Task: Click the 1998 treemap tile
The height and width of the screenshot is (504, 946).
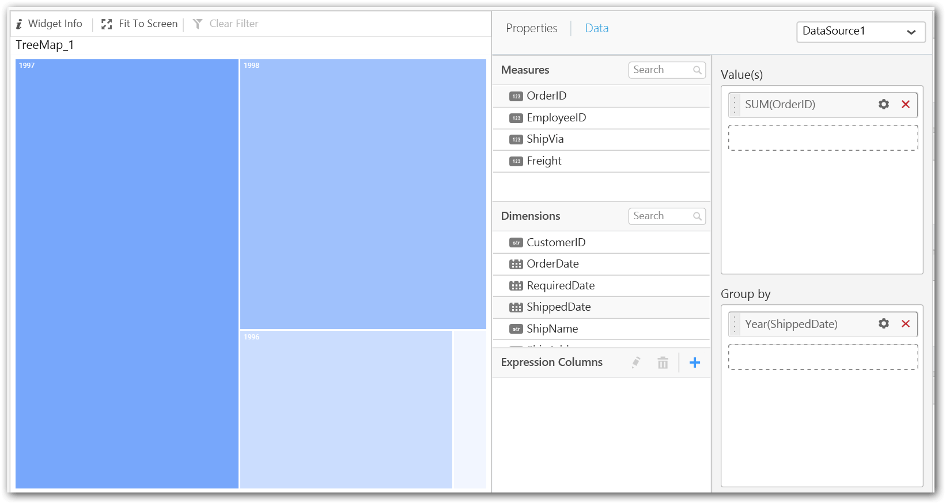Action: pyautogui.click(x=363, y=194)
